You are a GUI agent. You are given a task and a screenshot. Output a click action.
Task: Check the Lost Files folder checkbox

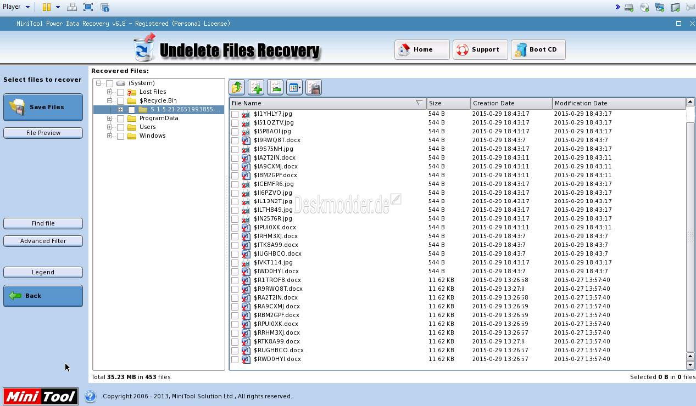(x=121, y=92)
